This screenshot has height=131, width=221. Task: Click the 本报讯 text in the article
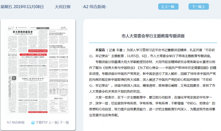click(x=100, y=50)
